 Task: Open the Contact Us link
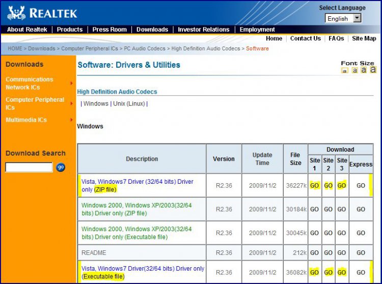306,39
